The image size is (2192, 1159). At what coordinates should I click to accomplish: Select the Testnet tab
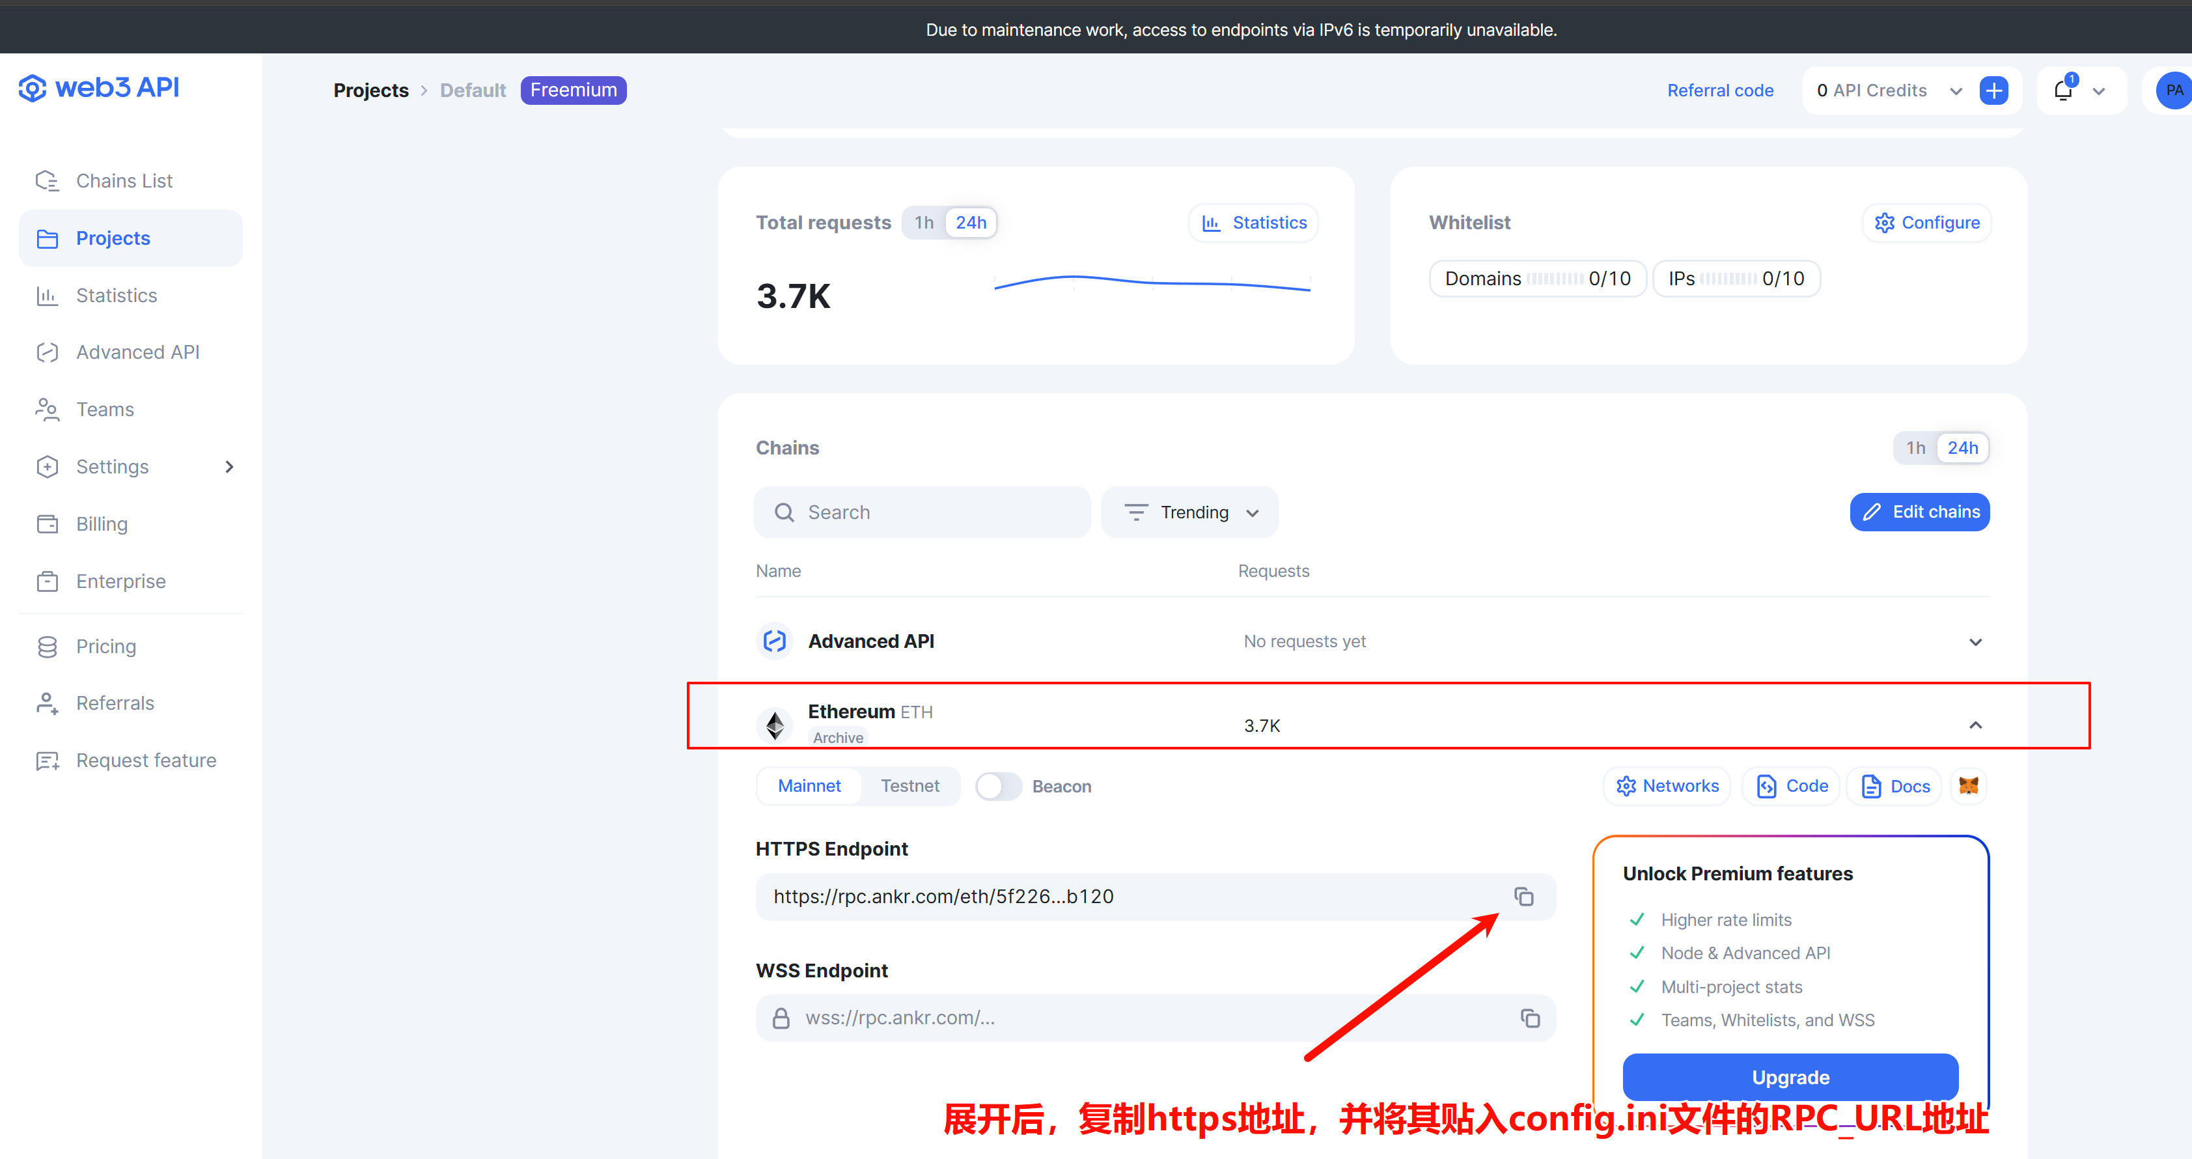[909, 787]
